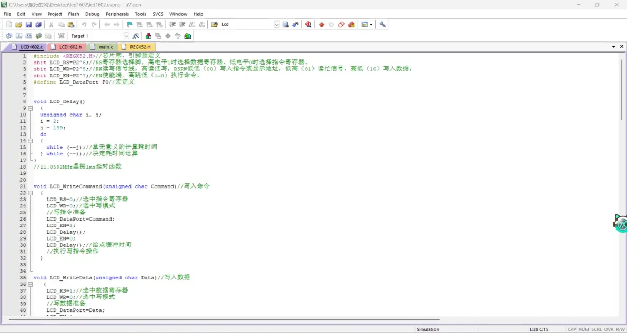The height and width of the screenshot is (333, 627).
Task: Click the Redo arrow icon
Action: [94, 24]
